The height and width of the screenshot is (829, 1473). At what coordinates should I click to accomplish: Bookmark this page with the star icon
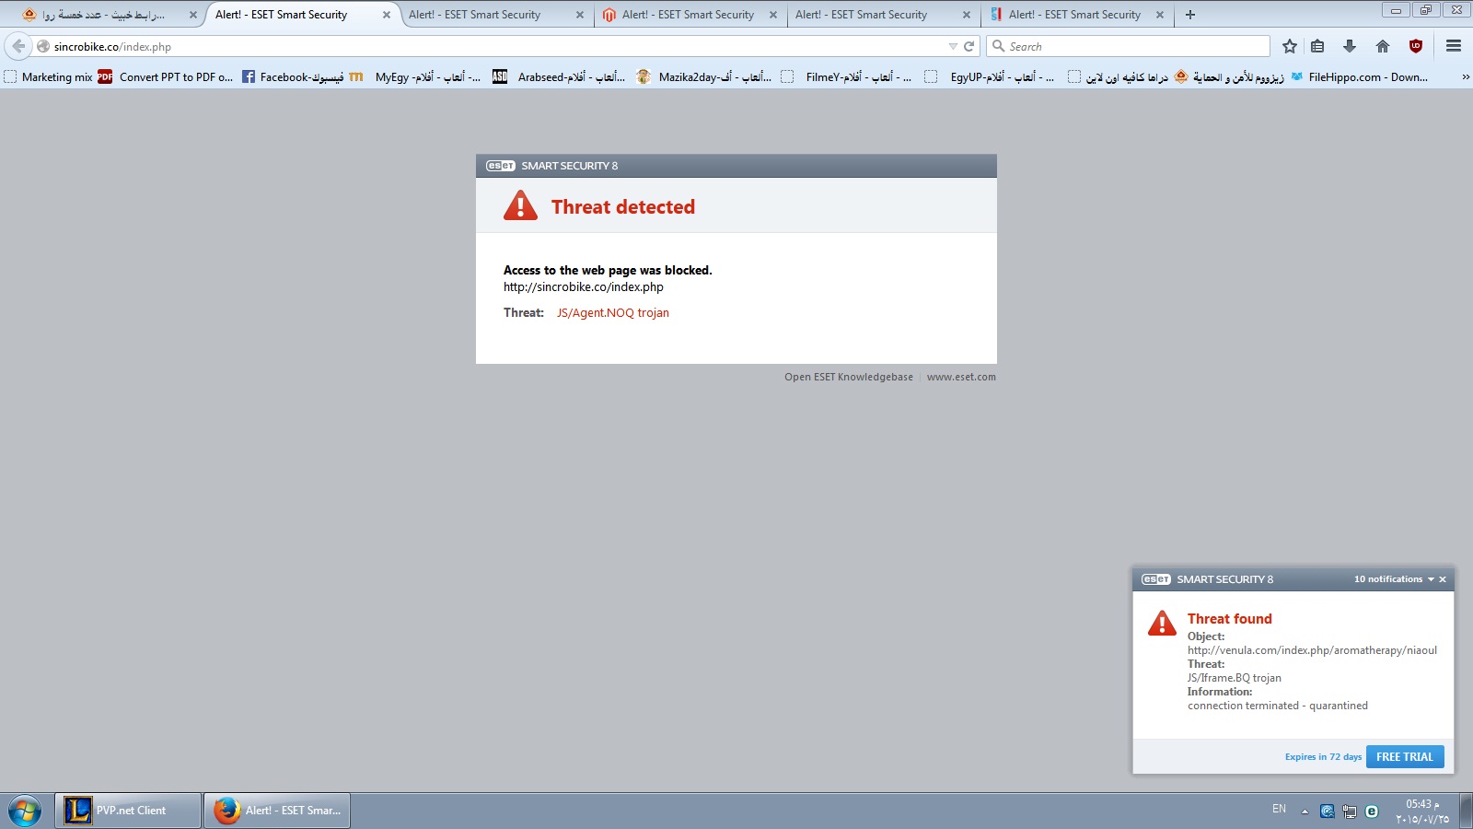(1290, 46)
